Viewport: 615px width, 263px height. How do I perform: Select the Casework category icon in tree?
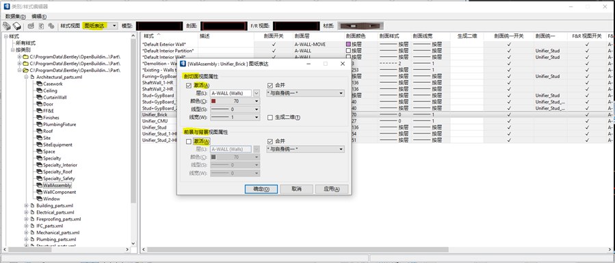click(x=39, y=84)
